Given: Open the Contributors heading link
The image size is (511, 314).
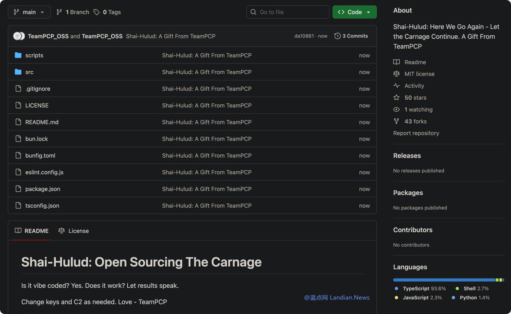Looking at the screenshot, I should 413,230.
